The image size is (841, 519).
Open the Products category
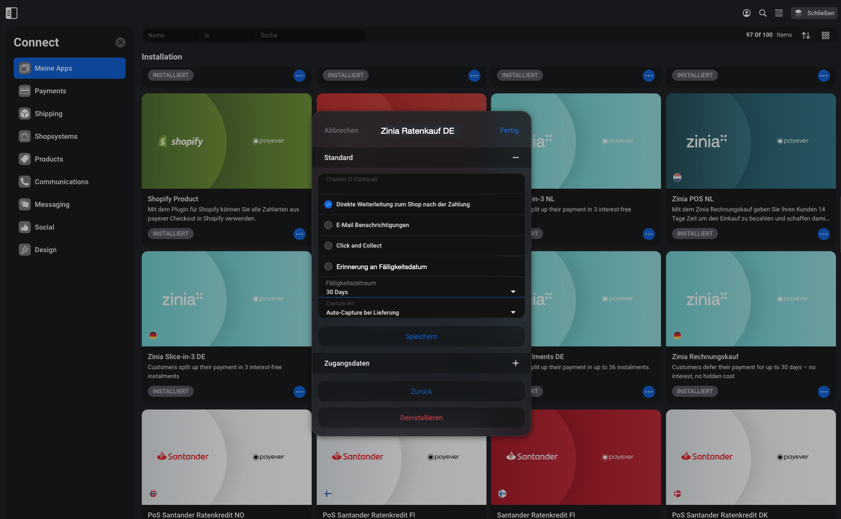click(x=70, y=159)
